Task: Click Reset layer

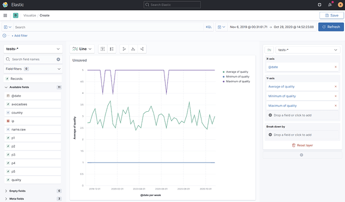Action: 301,145
